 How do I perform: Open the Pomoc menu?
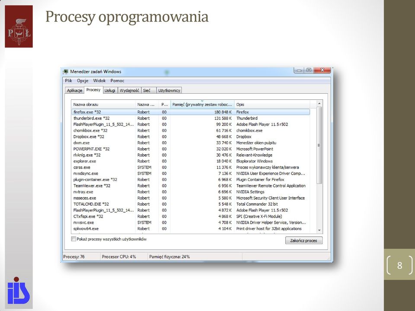click(x=117, y=81)
